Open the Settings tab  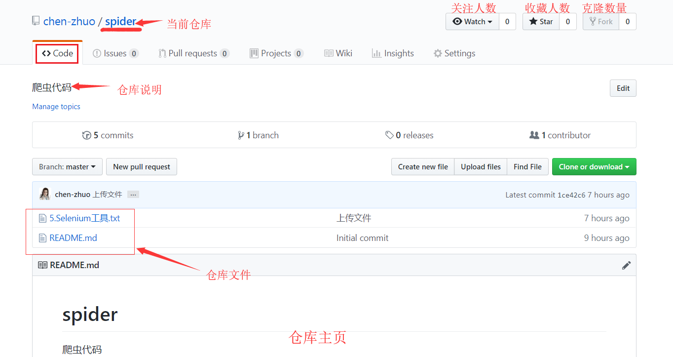454,53
